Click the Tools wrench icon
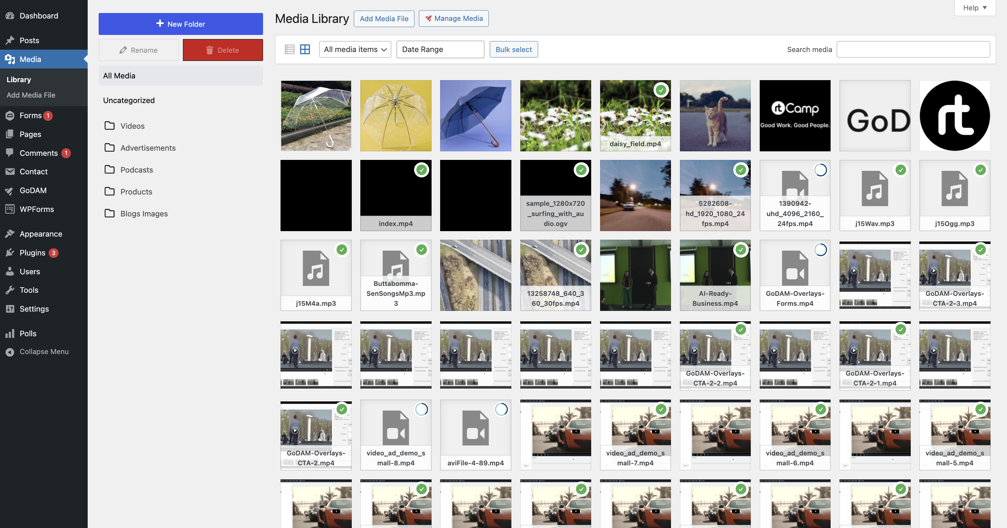Screen dimensions: 1007x528 tap(10, 290)
